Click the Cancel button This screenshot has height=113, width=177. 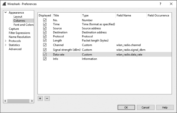click(x=145, y=107)
